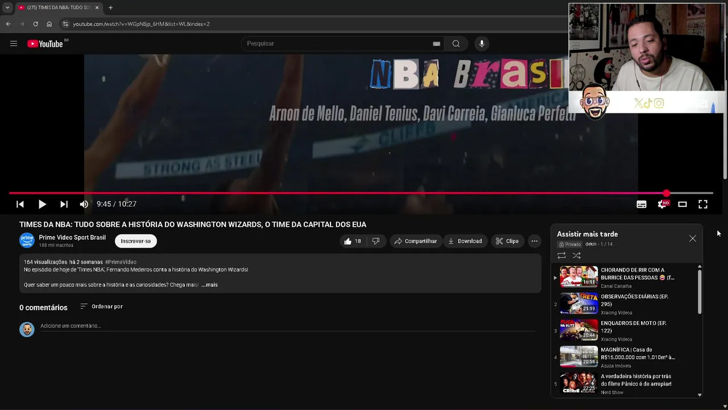Open player settings gear
Image resolution: width=728 pixels, height=410 pixels.
662,204
